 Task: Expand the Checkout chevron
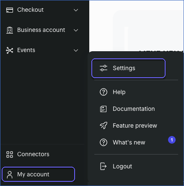tap(76, 10)
